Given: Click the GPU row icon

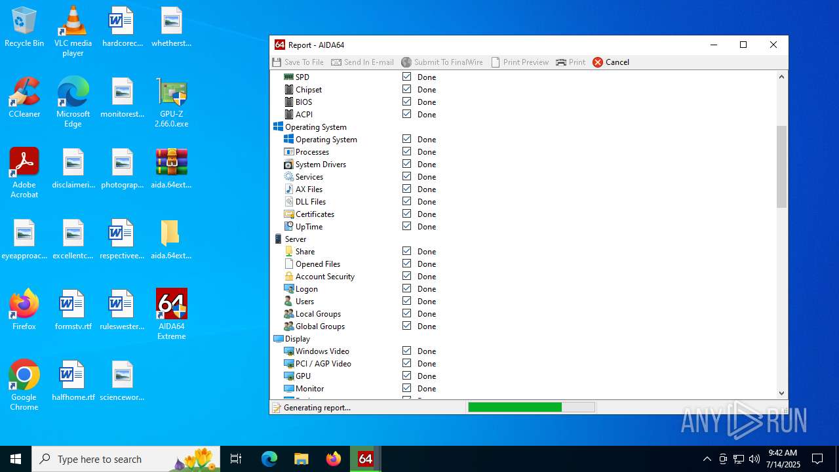Looking at the screenshot, I should point(288,376).
